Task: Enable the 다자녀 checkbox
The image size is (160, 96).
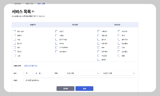Action: pyautogui.click(x=57, y=43)
